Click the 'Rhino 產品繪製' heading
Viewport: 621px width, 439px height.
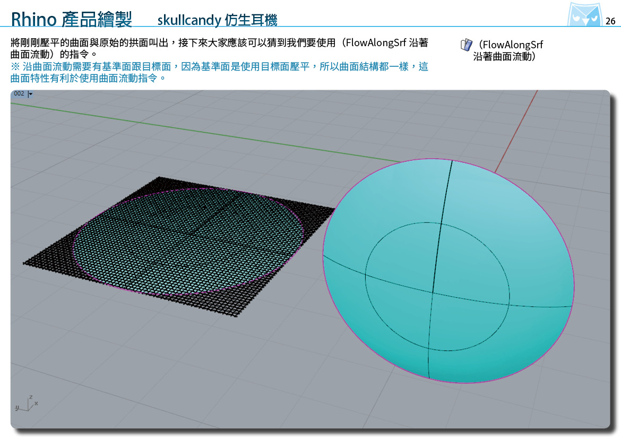point(71,19)
